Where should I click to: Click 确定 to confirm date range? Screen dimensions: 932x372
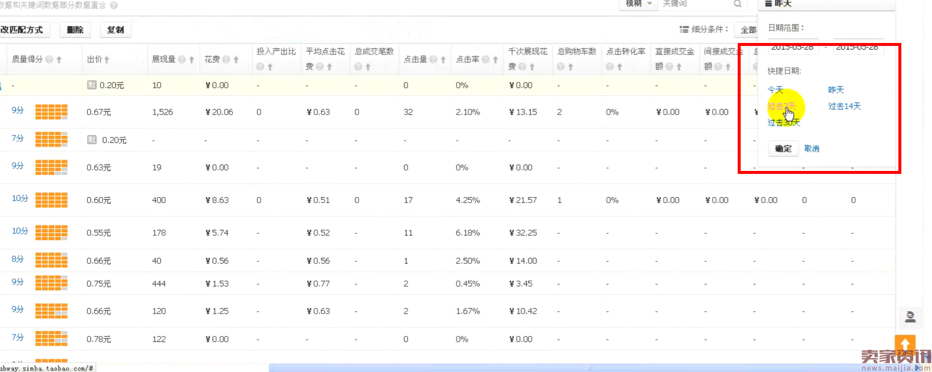click(x=783, y=149)
